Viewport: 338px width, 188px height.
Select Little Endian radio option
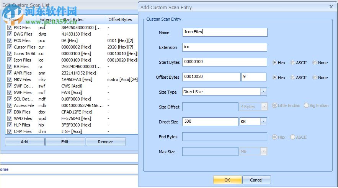[274, 105]
